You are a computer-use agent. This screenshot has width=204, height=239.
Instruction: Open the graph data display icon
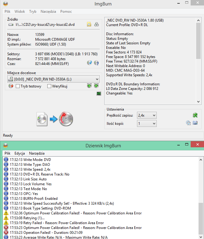pos(99,94)
